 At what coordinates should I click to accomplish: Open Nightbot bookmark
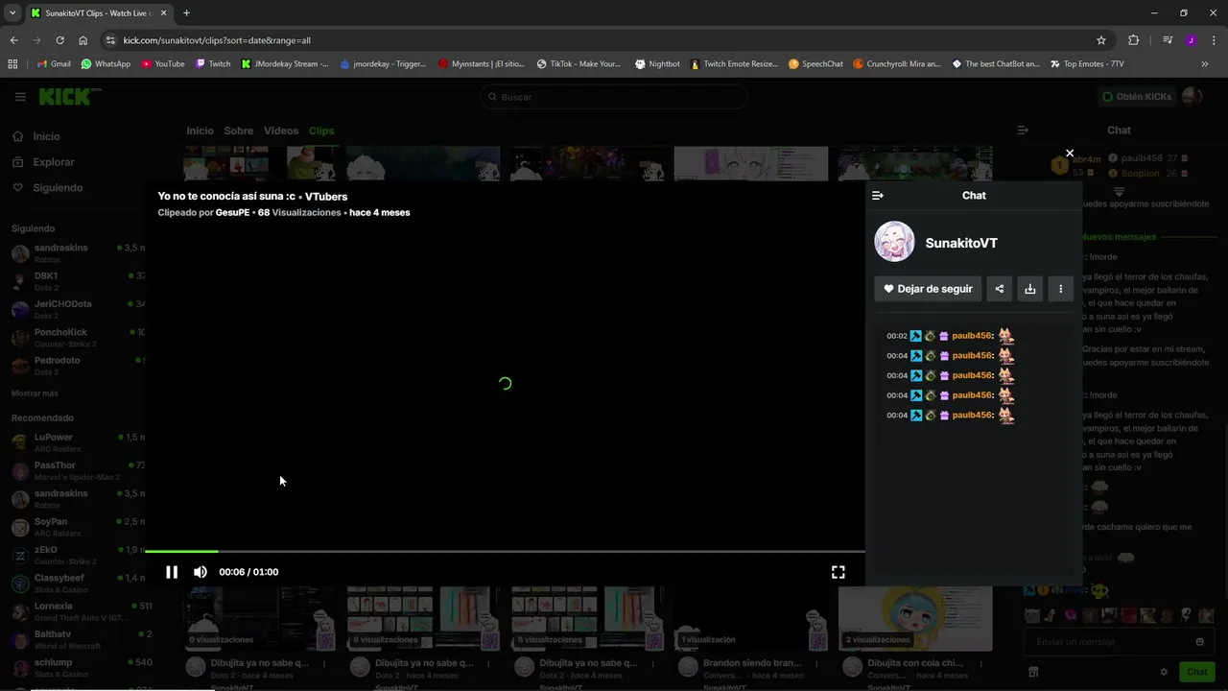657,64
